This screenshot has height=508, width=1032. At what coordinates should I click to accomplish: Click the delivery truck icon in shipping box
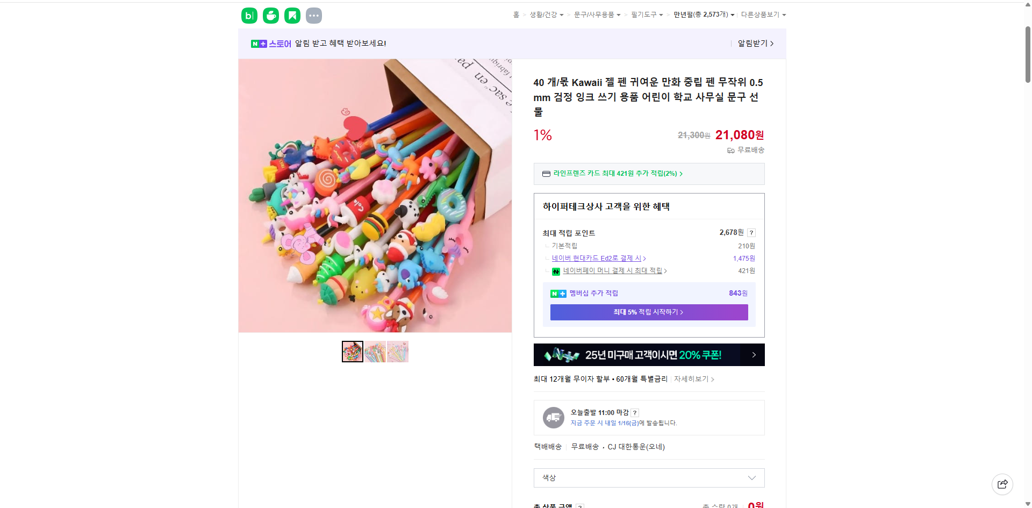(x=553, y=417)
